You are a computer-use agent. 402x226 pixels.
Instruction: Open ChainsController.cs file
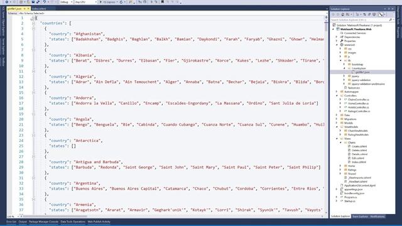(358, 99)
